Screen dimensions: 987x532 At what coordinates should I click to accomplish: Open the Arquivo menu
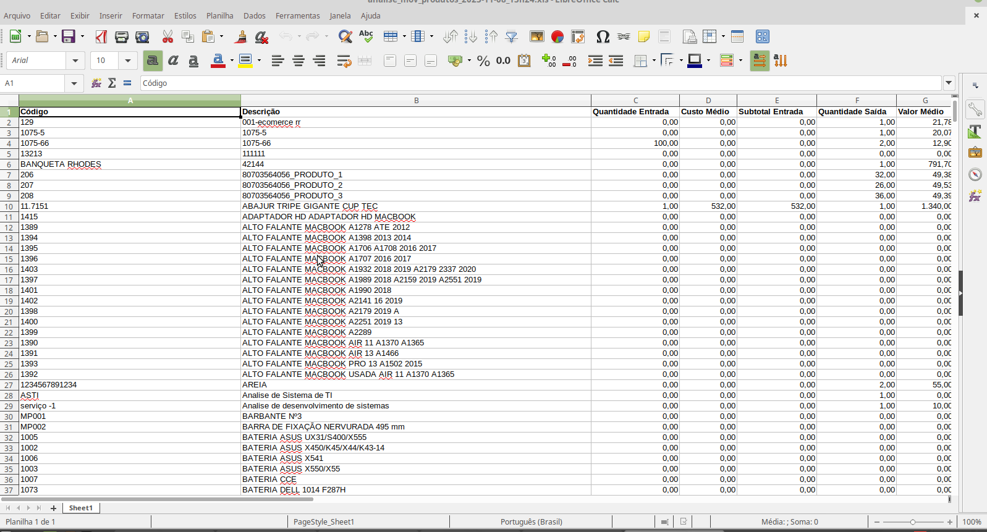(x=17, y=15)
